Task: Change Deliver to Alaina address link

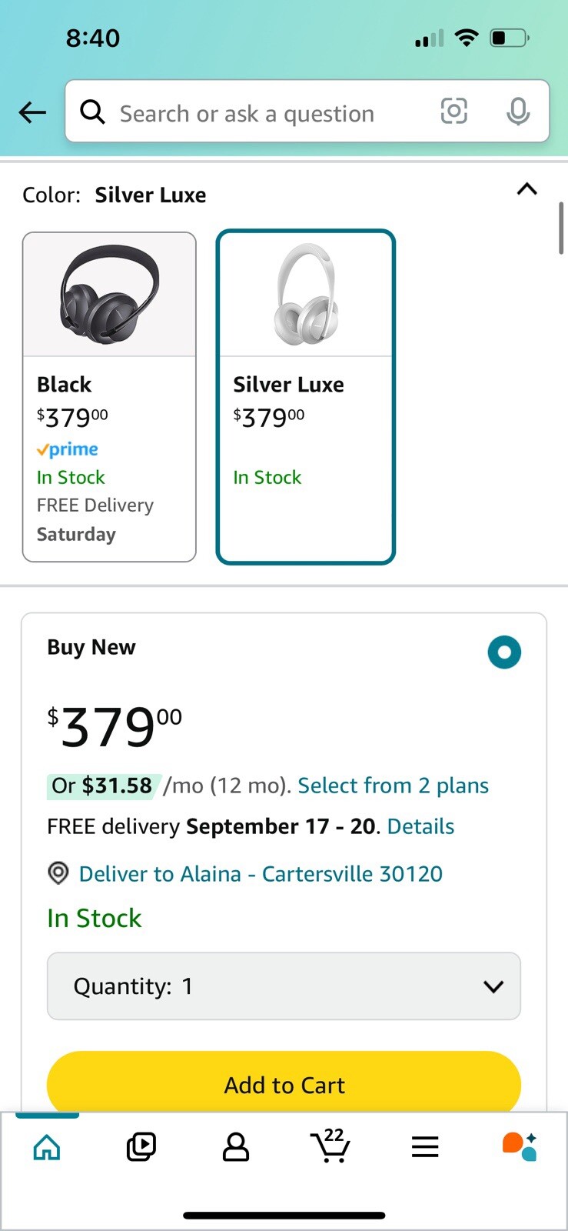Action: (261, 874)
